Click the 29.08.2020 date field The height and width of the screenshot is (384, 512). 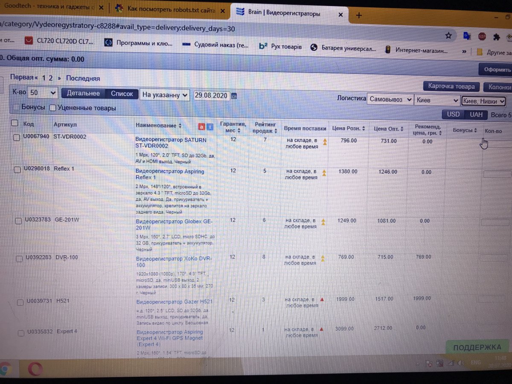(211, 96)
